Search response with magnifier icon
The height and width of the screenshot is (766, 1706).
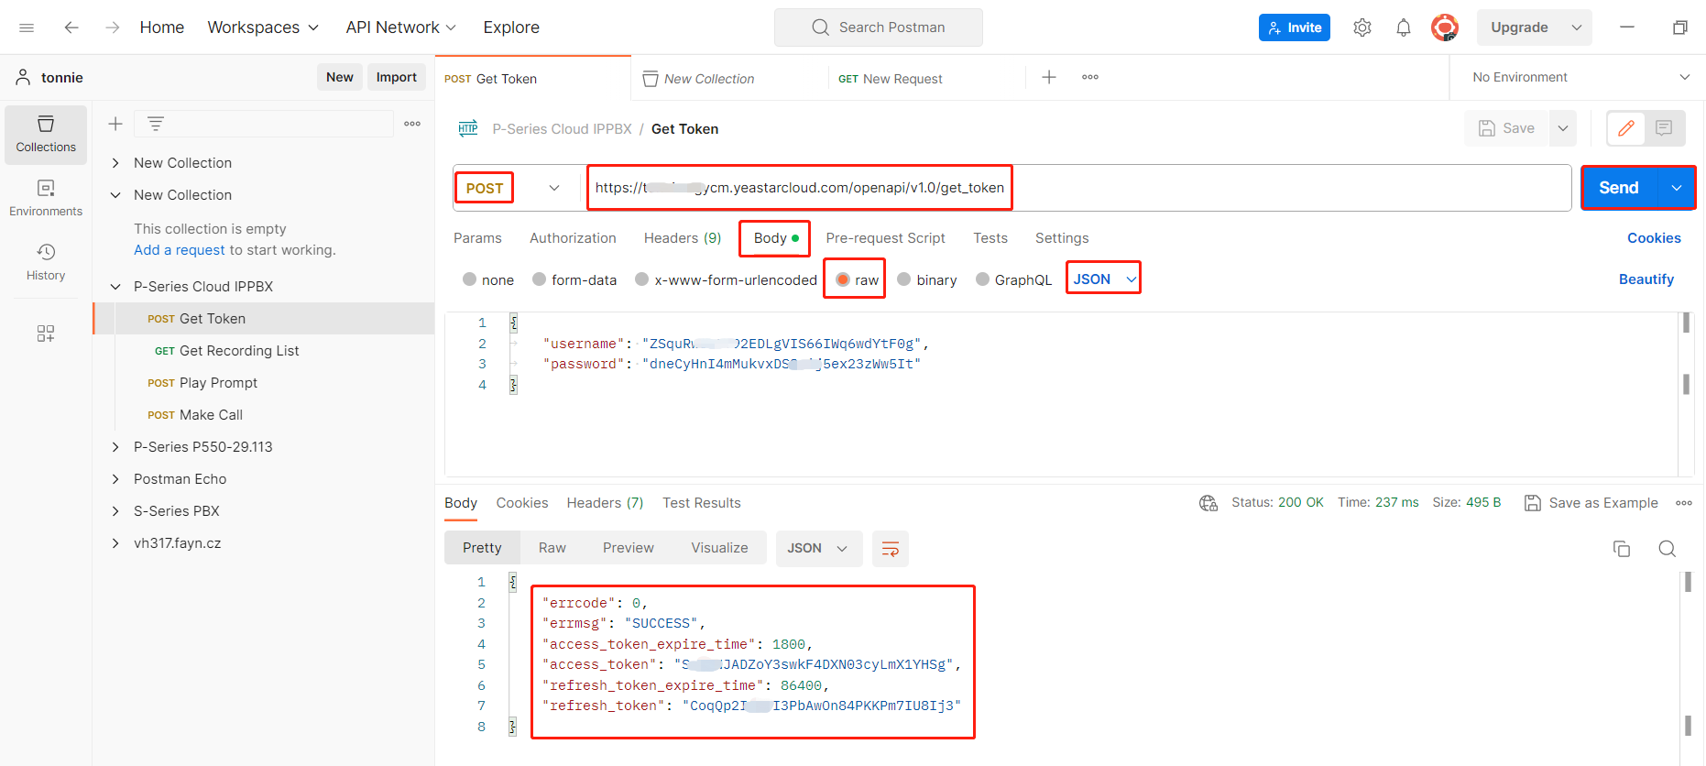click(x=1668, y=549)
